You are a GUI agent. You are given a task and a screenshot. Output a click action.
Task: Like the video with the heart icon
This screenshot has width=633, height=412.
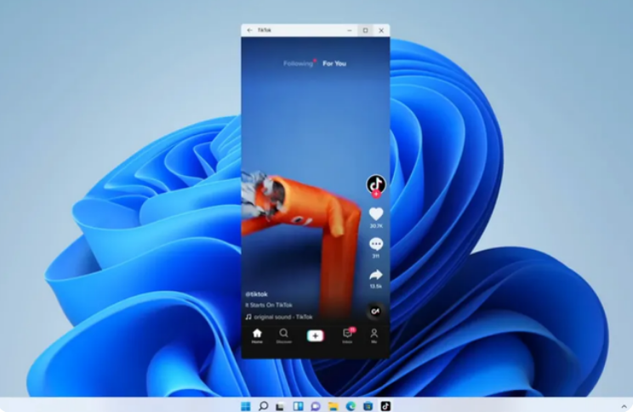(375, 214)
